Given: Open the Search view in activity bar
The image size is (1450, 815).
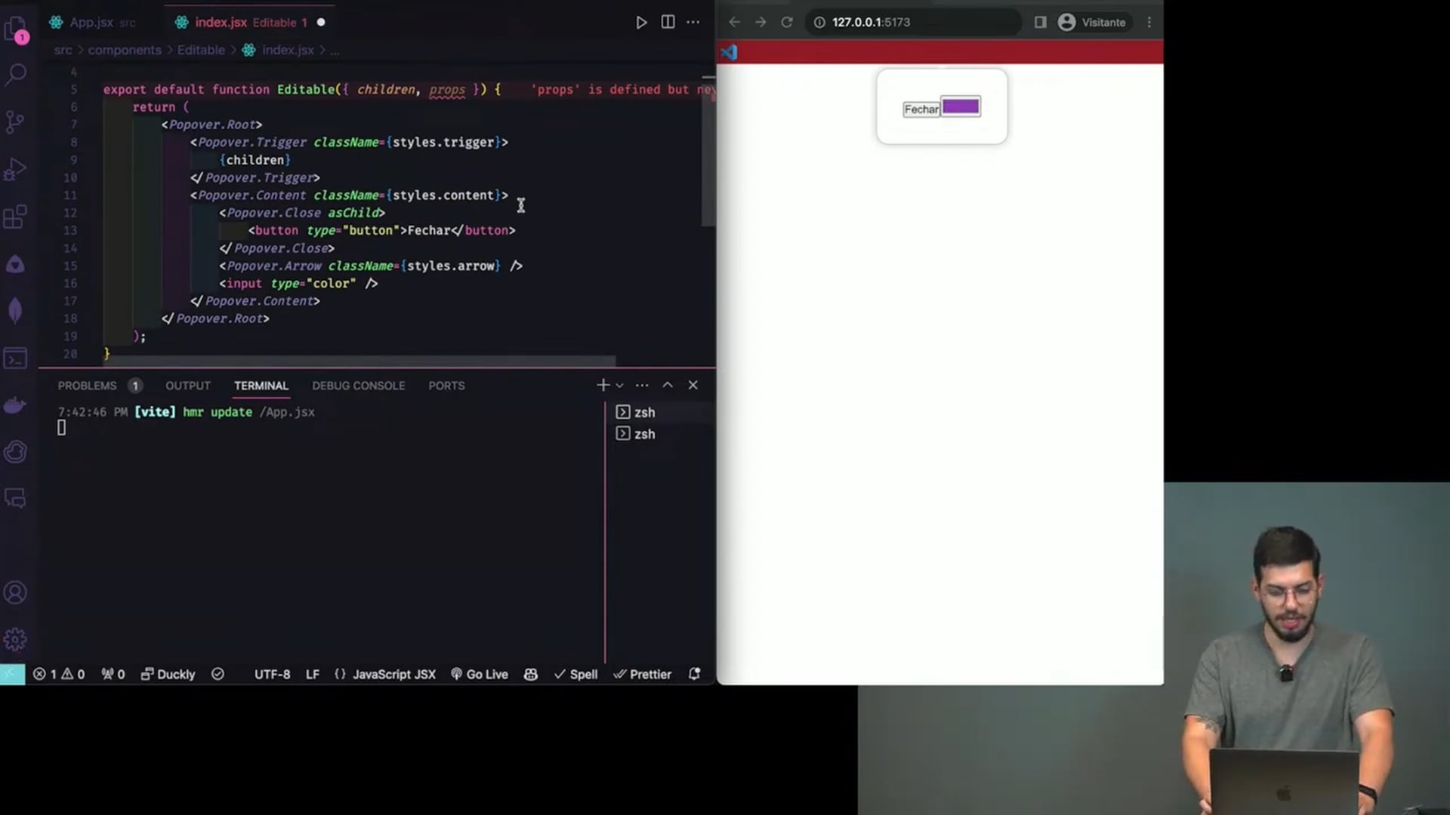Looking at the screenshot, I should (16, 74).
